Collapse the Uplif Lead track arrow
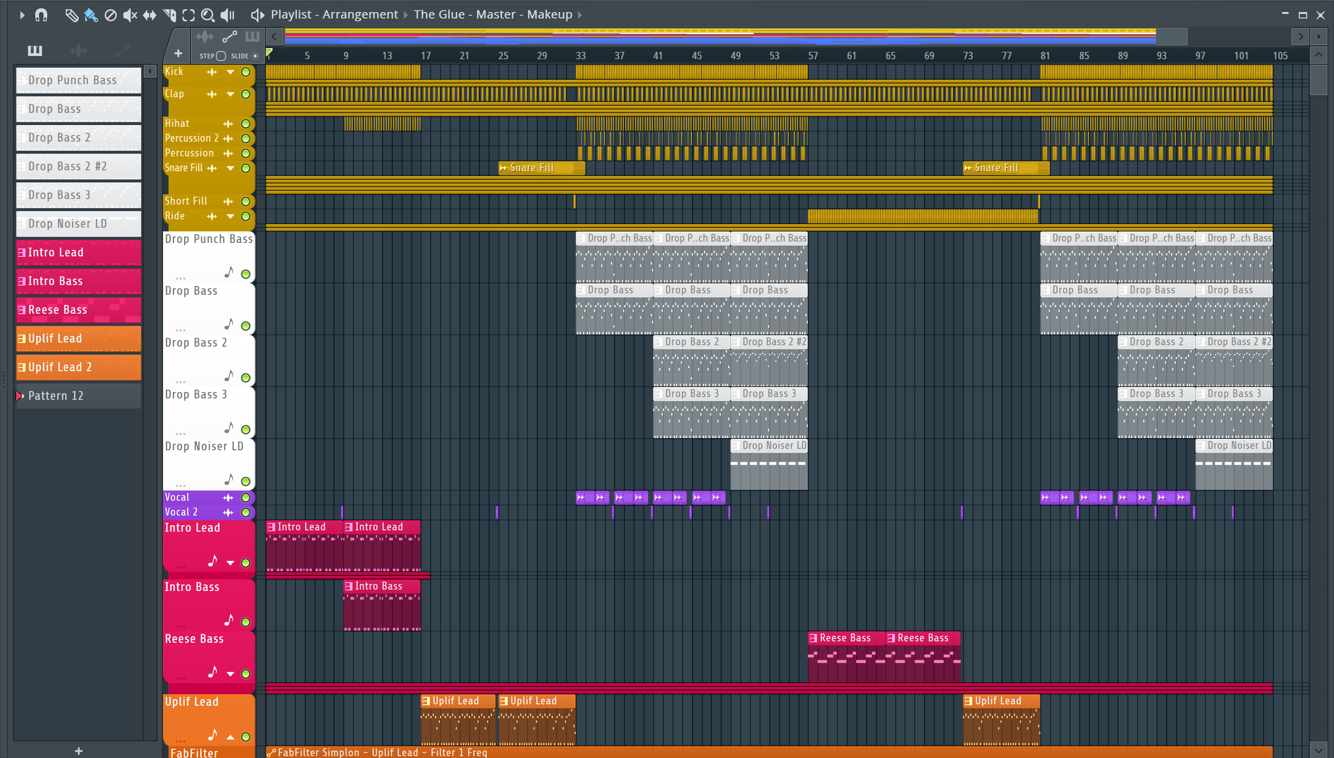Image resolution: width=1334 pixels, height=758 pixels. click(230, 737)
